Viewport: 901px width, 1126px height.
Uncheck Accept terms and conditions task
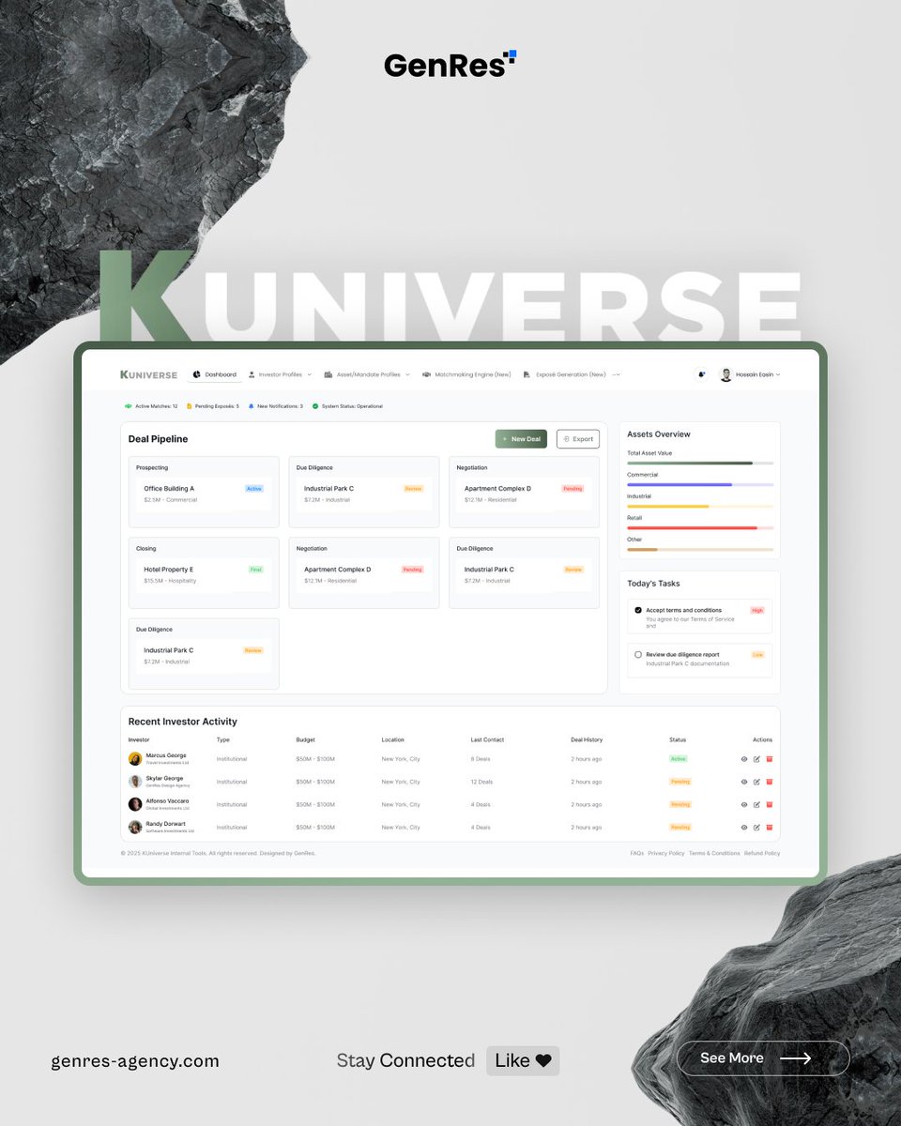(x=638, y=610)
